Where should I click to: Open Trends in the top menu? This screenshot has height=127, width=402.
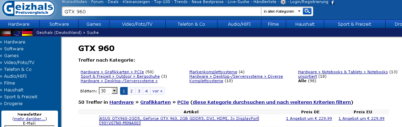(181, 2)
